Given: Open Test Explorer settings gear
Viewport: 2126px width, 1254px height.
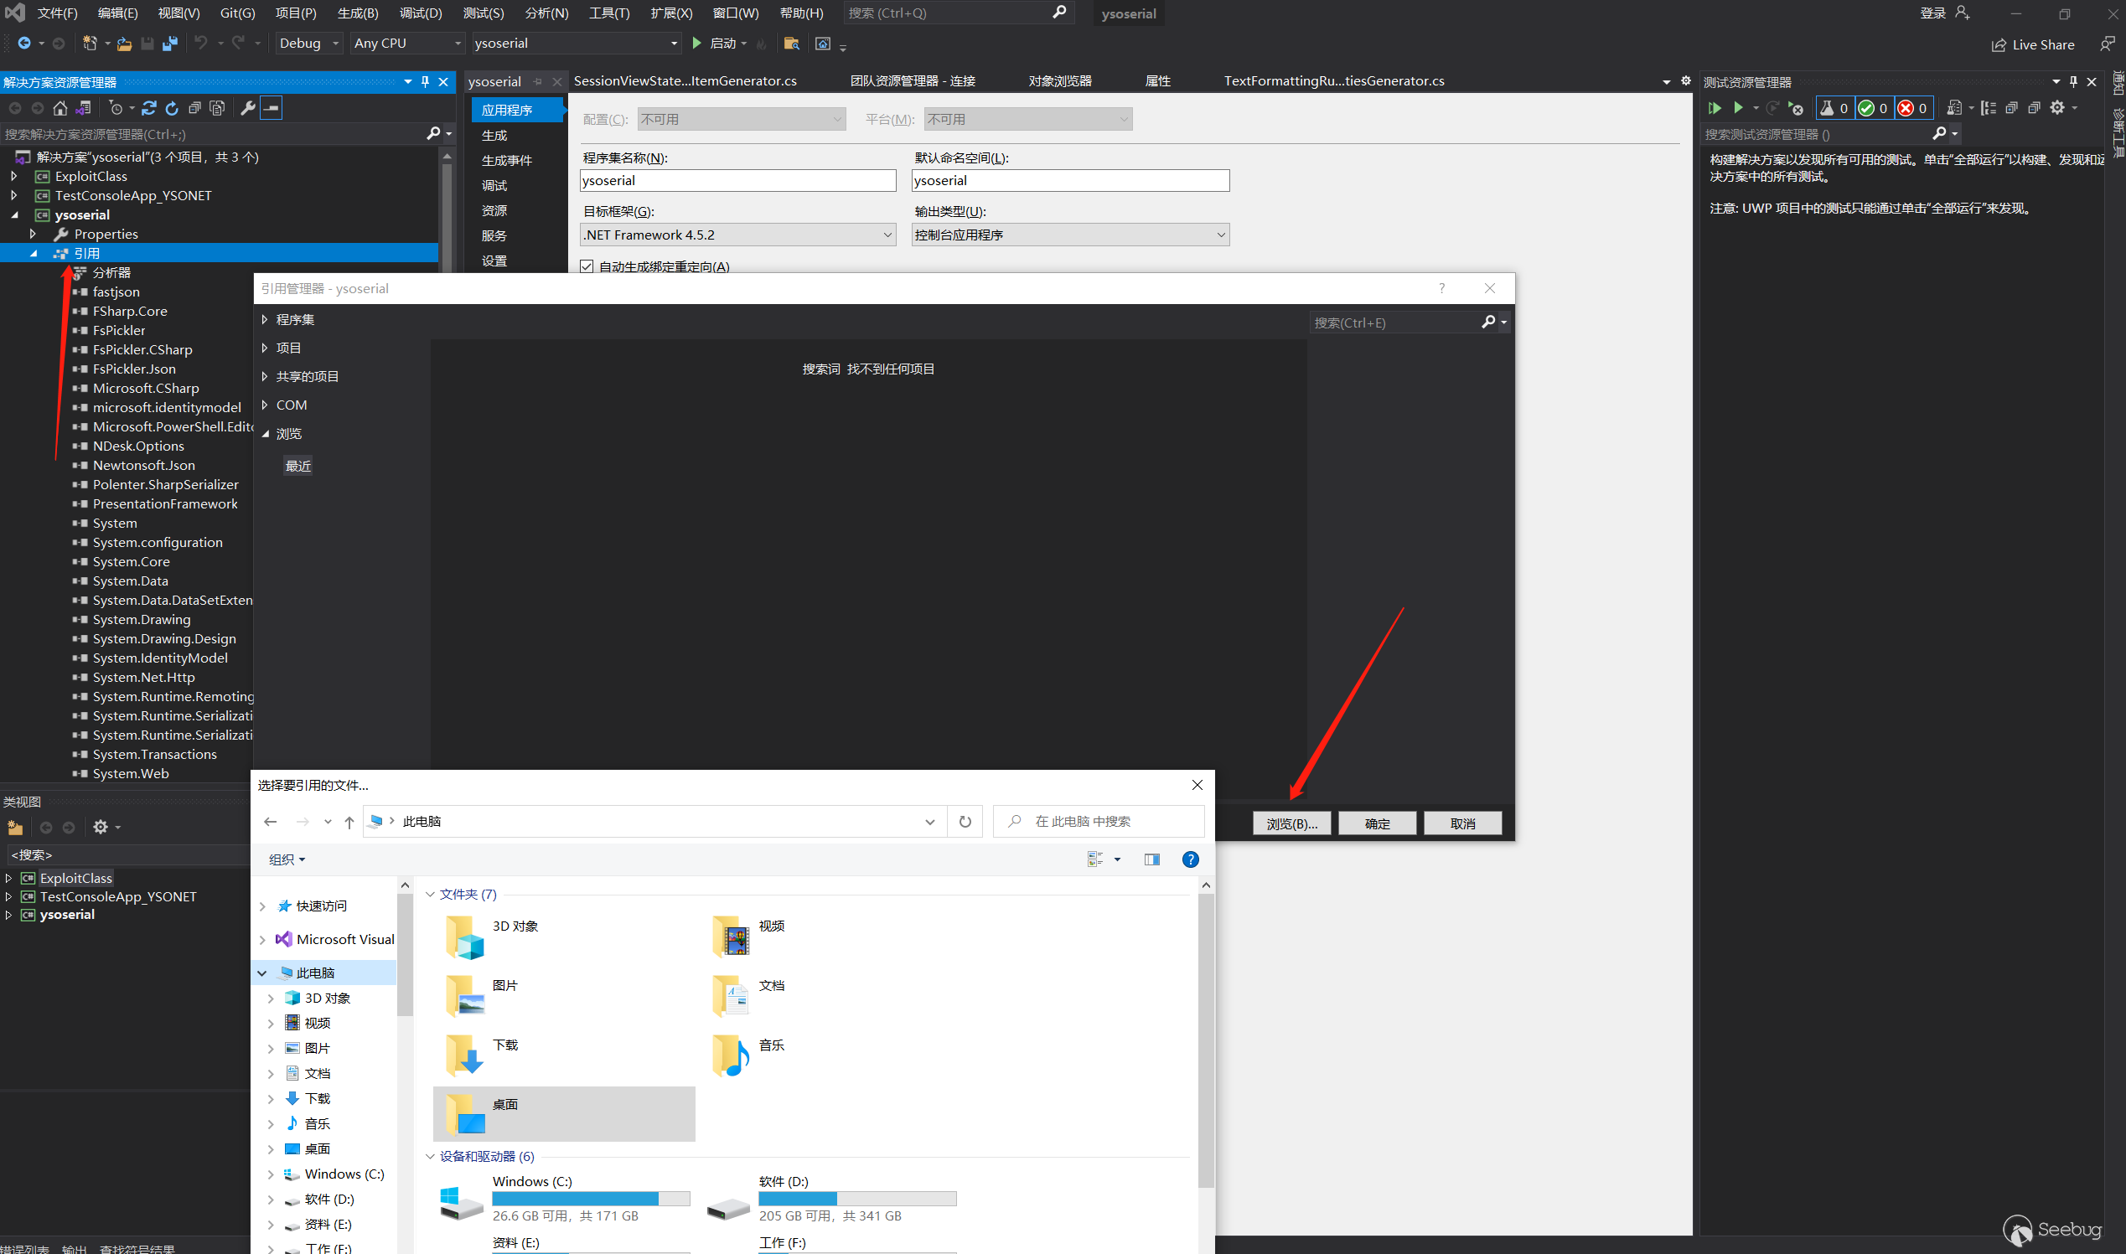Looking at the screenshot, I should [2057, 108].
